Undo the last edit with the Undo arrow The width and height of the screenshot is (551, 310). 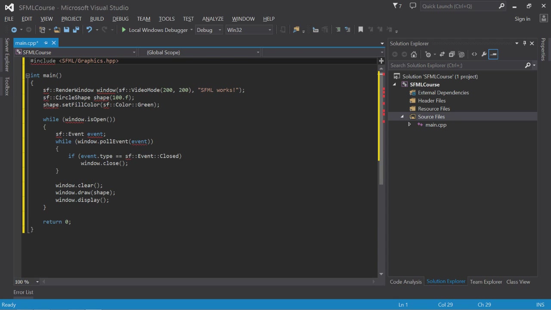[89, 30]
